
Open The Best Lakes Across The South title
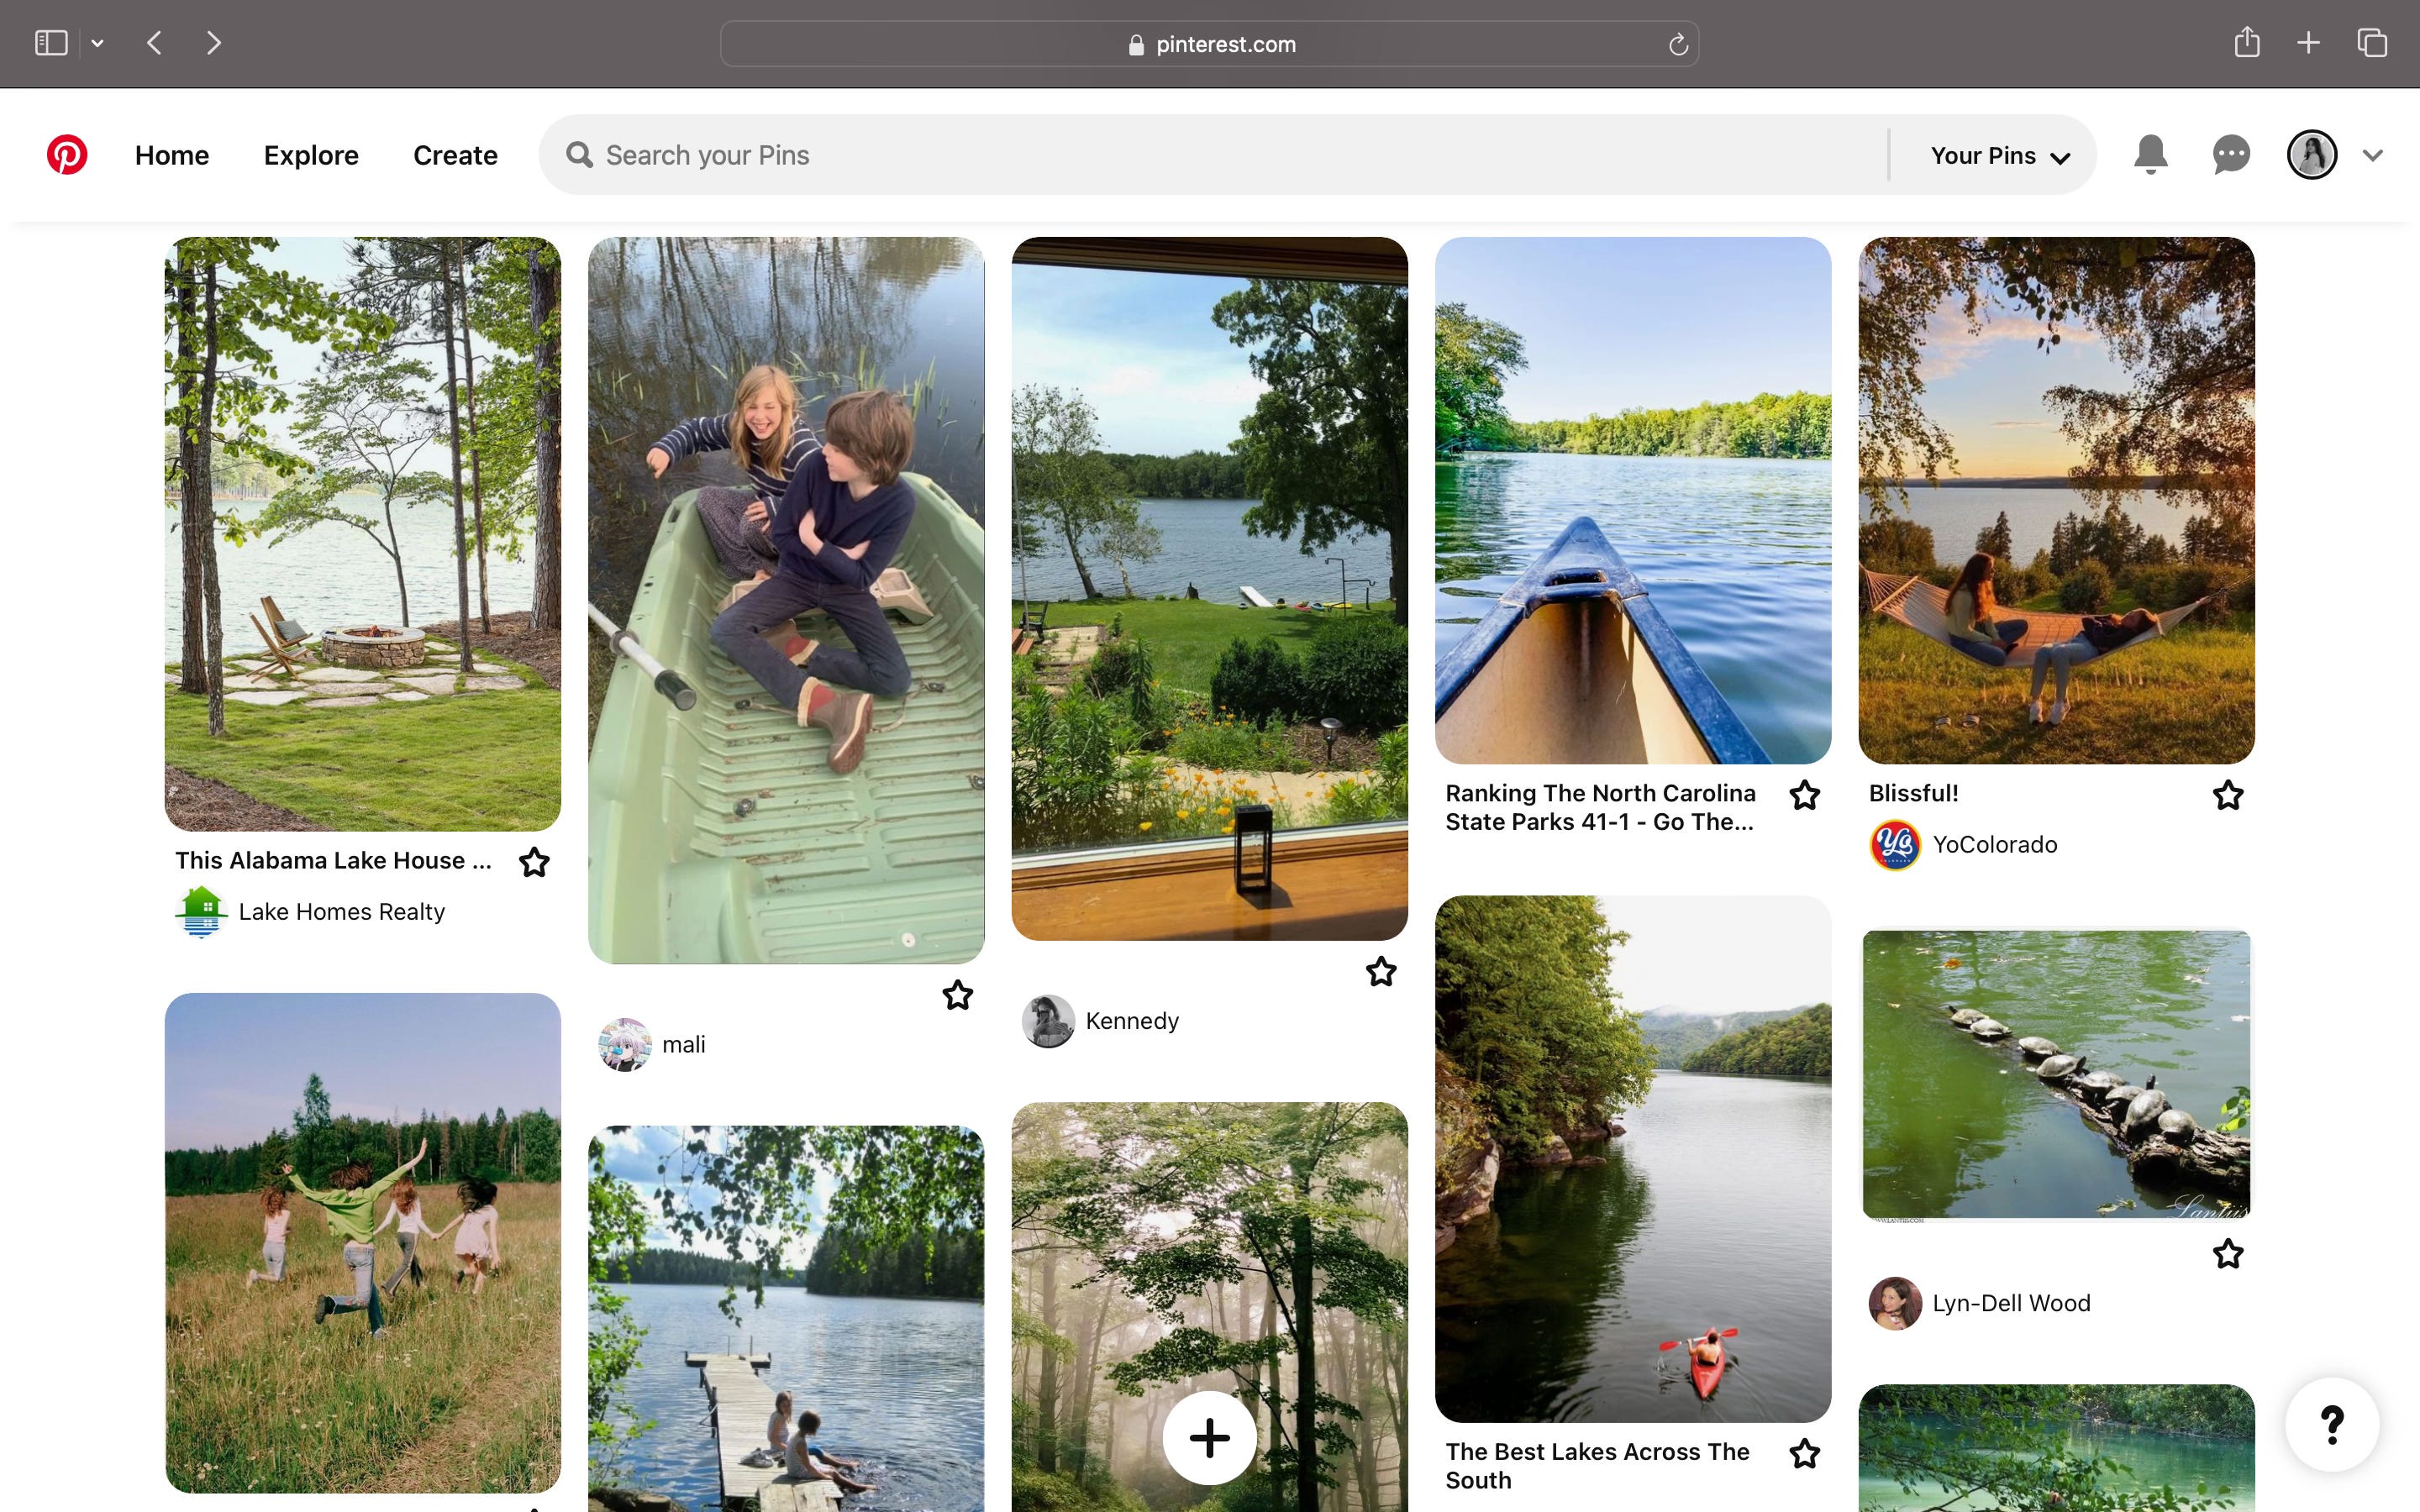1597,1466
